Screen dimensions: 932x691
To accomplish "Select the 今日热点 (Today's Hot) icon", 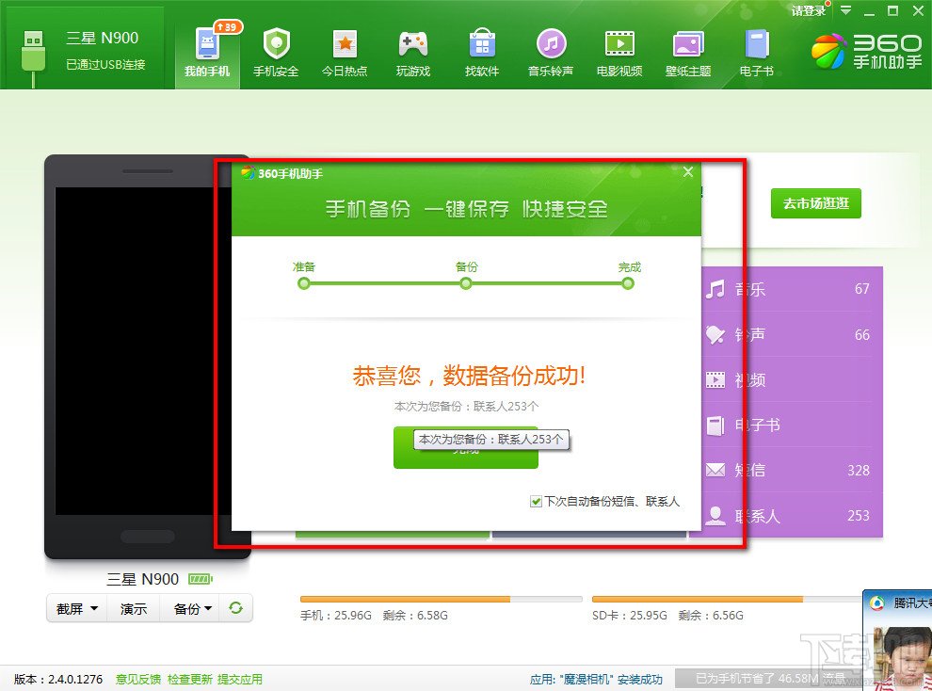I will 345,50.
